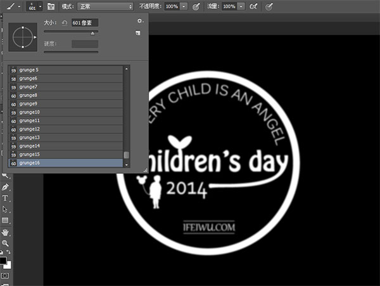Create new preset from this brush
The image size is (380, 286).
138,33
